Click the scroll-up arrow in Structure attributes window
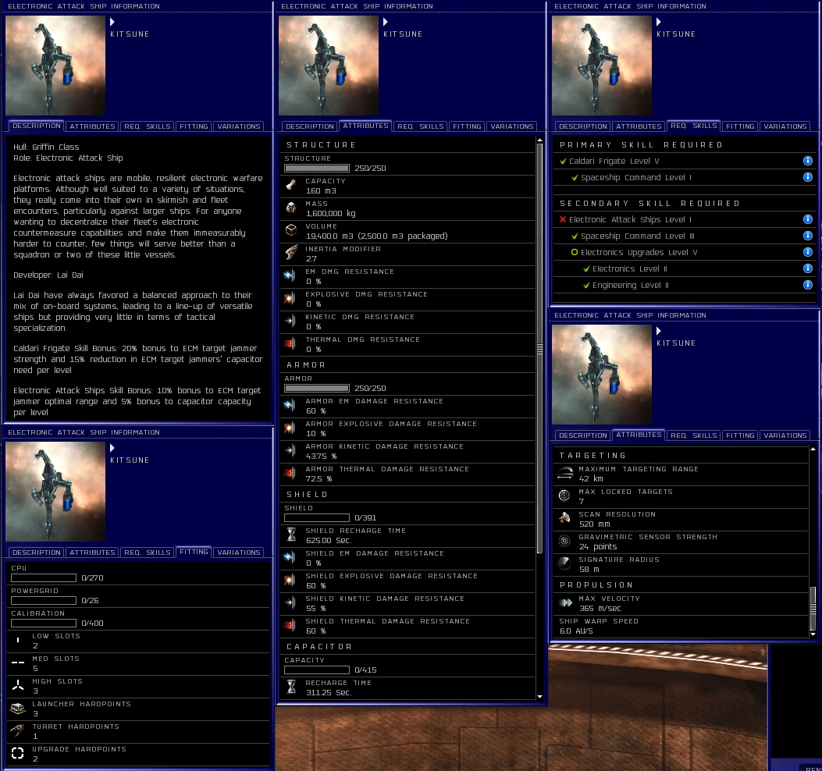The image size is (822, 771). [x=540, y=140]
